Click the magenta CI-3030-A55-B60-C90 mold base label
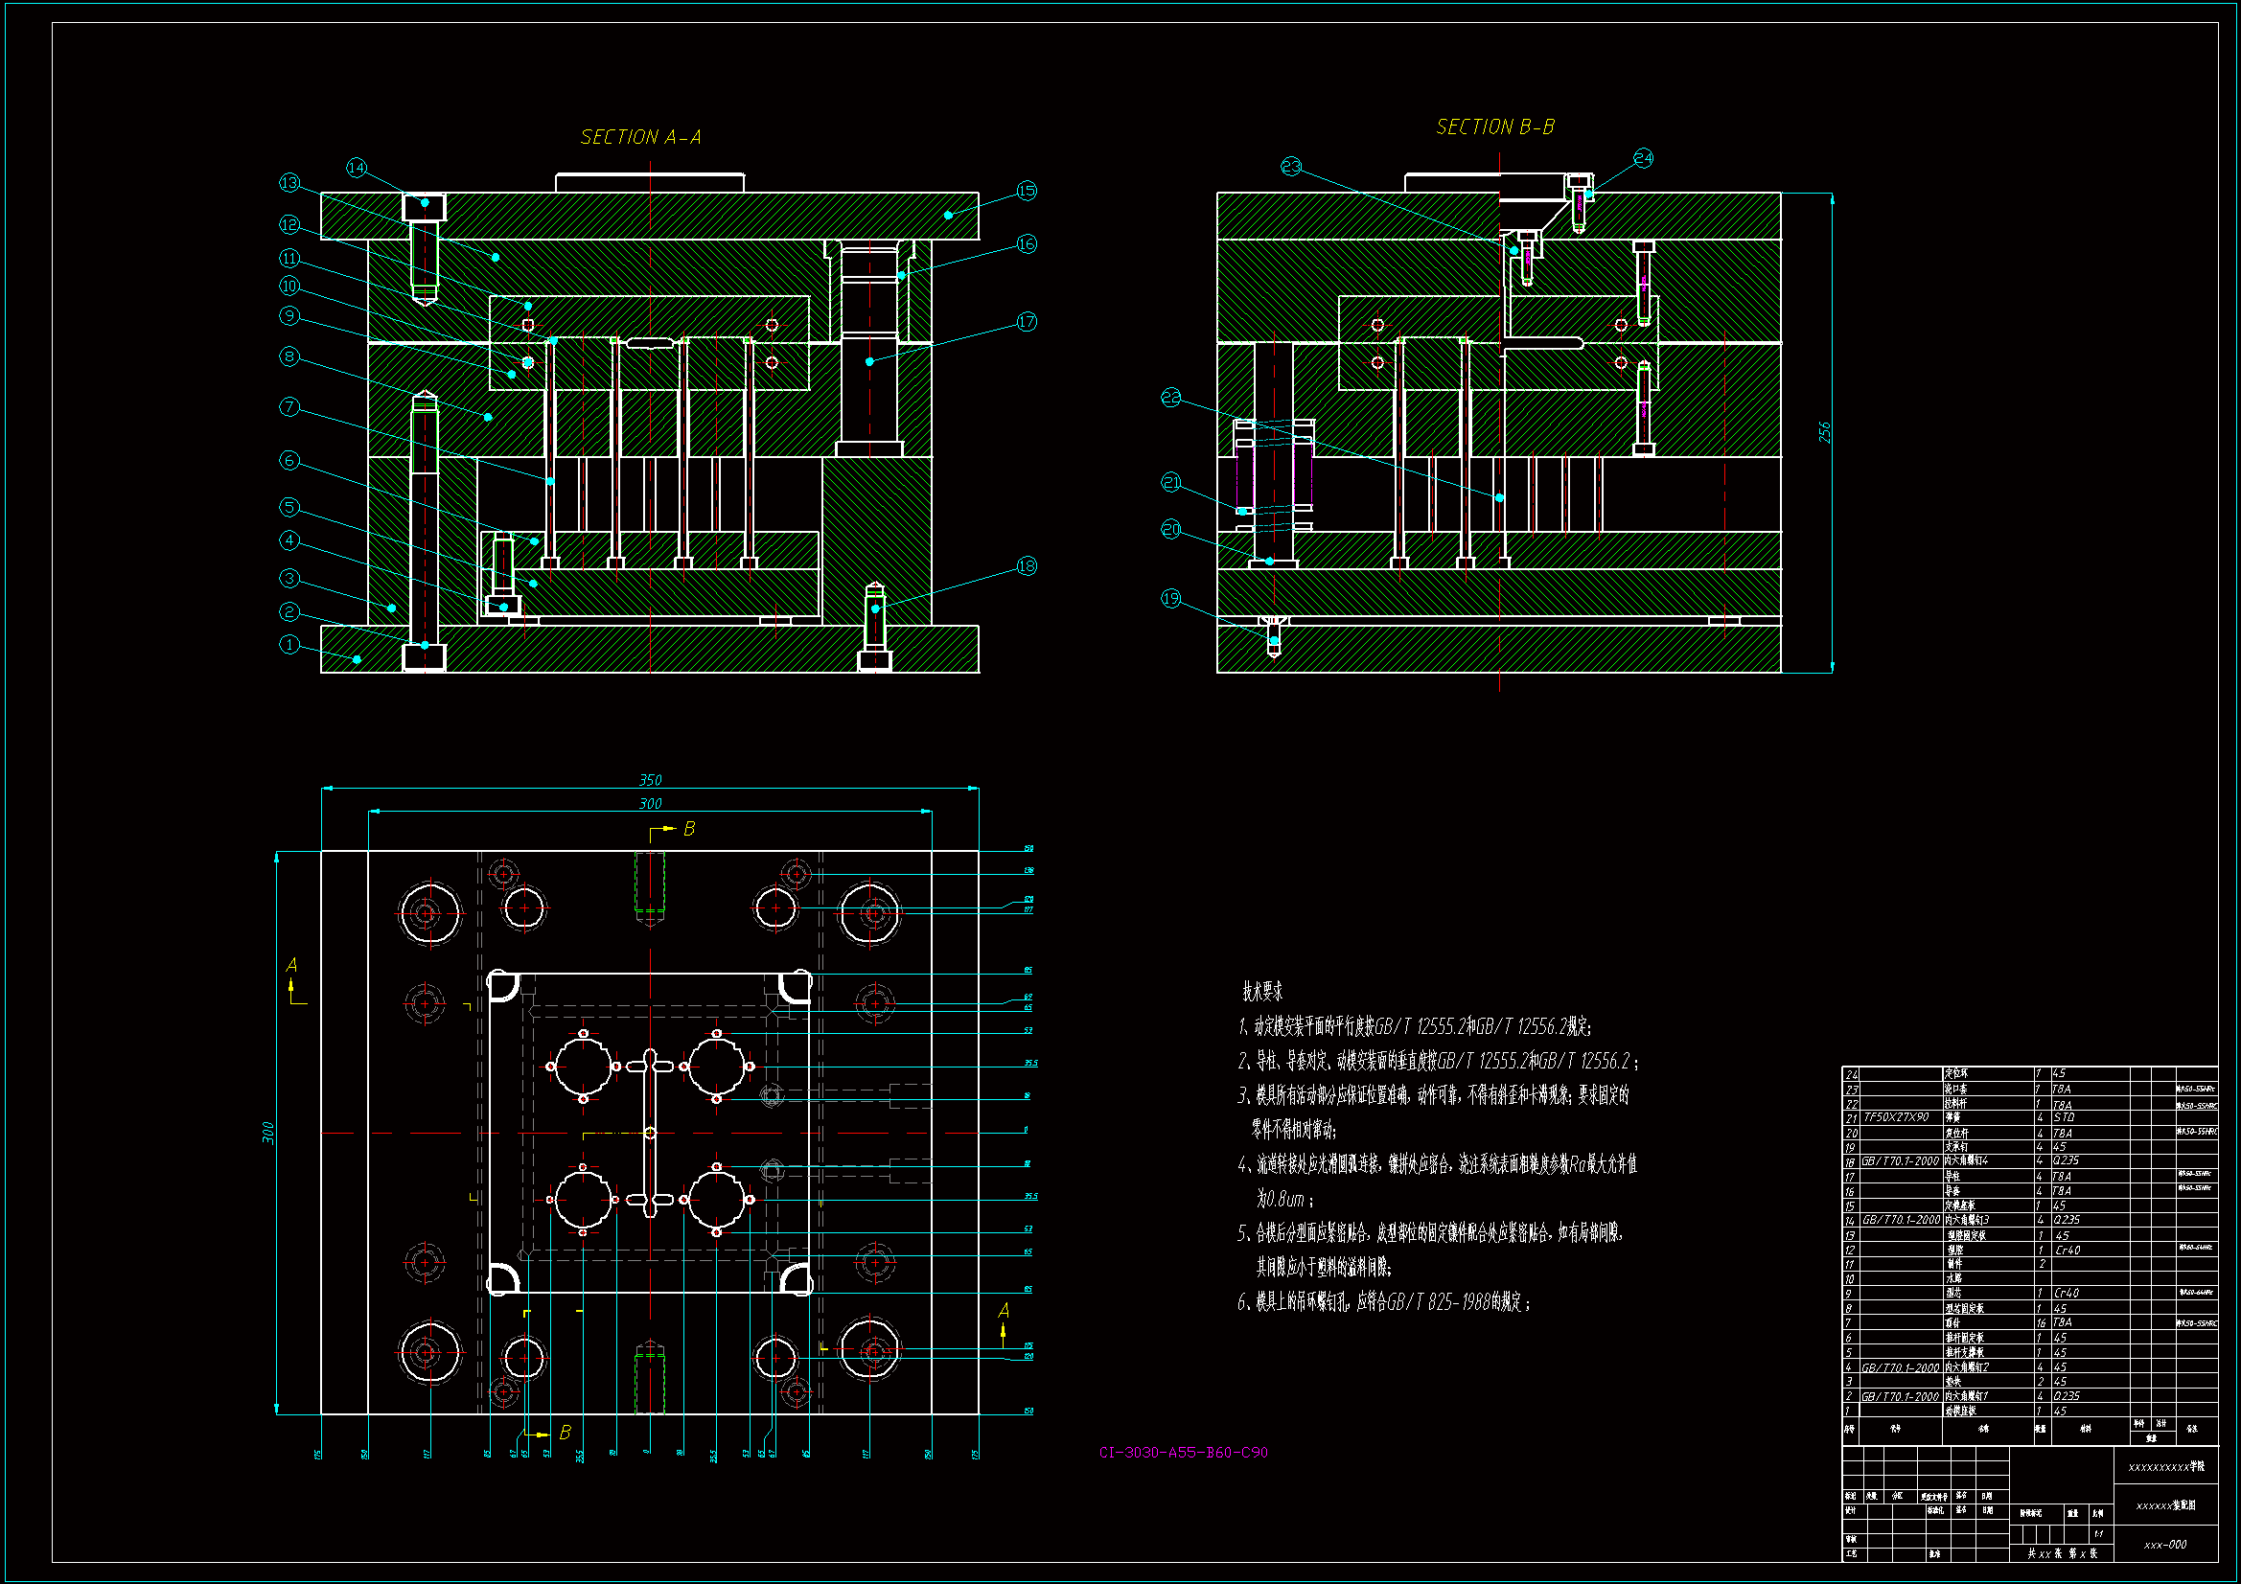 (1183, 1453)
